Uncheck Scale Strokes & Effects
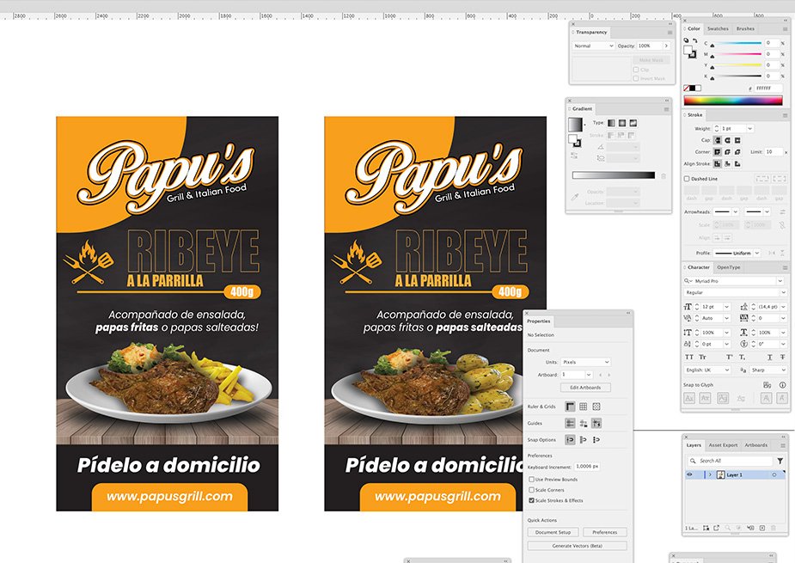The height and width of the screenshot is (563, 795). pyautogui.click(x=531, y=499)
